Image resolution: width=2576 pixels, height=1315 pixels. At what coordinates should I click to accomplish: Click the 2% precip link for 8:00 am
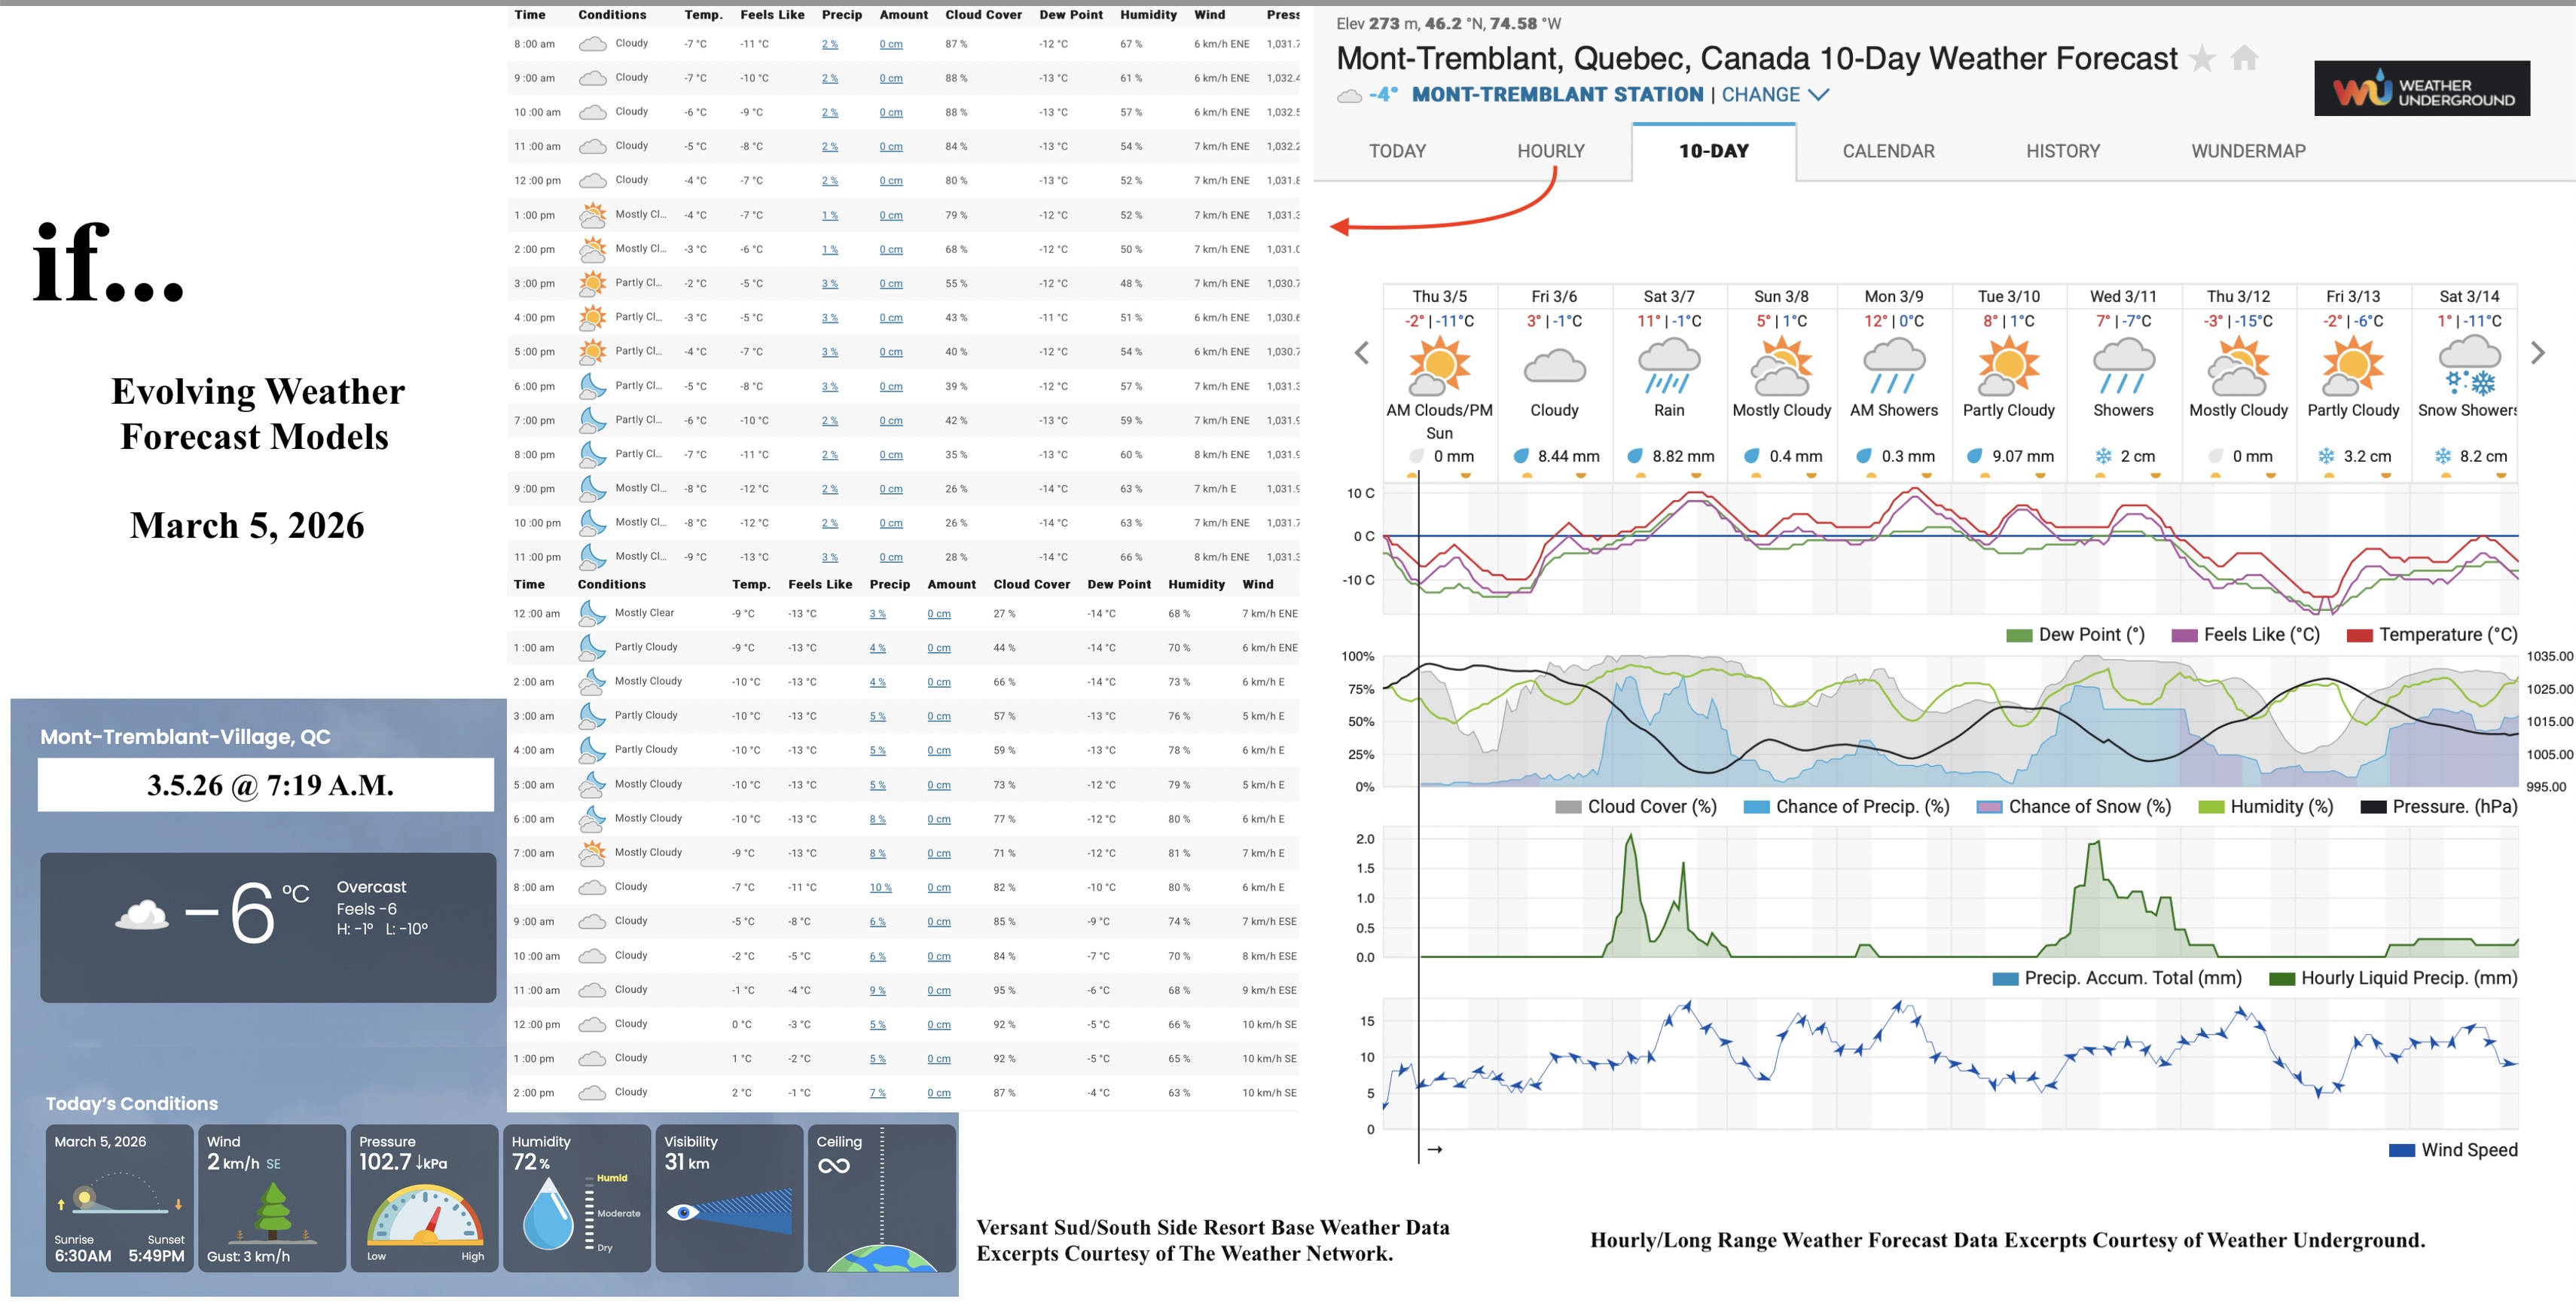(x=829, y=44)
